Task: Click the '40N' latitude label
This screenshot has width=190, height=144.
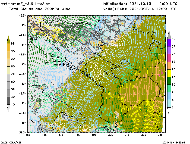Action: coord(24,123)
